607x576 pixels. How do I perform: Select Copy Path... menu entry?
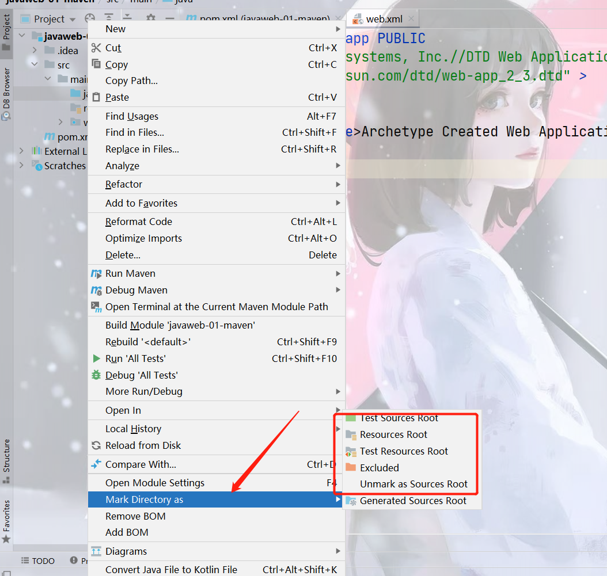click(x=216, y=81)
